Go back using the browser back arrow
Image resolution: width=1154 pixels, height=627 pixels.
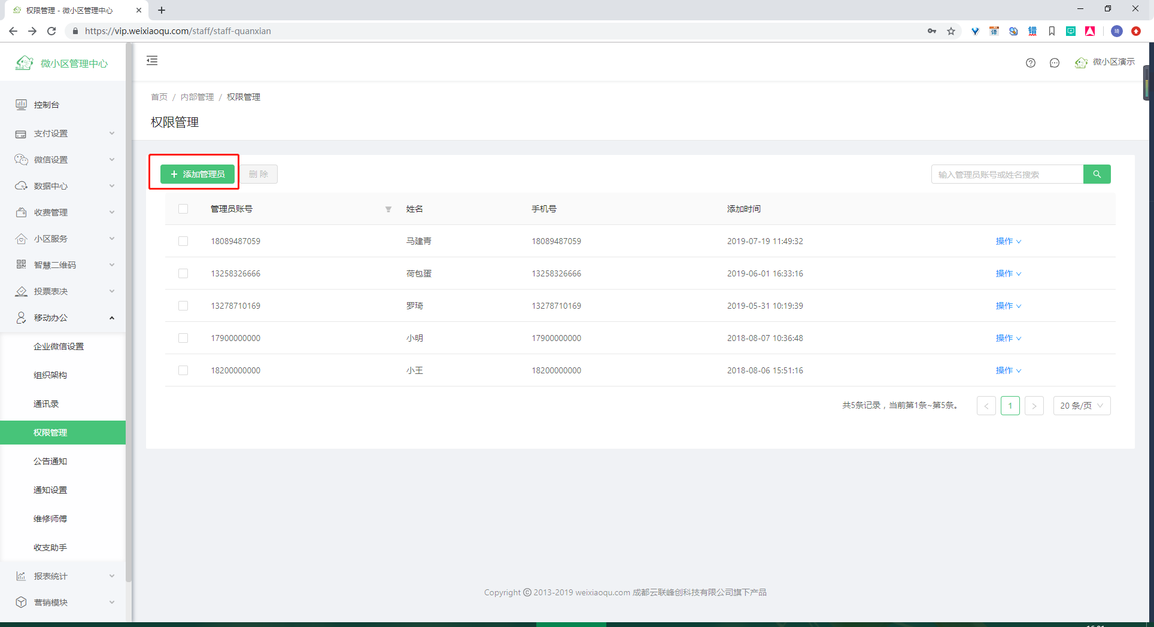[x=13, y=31]
